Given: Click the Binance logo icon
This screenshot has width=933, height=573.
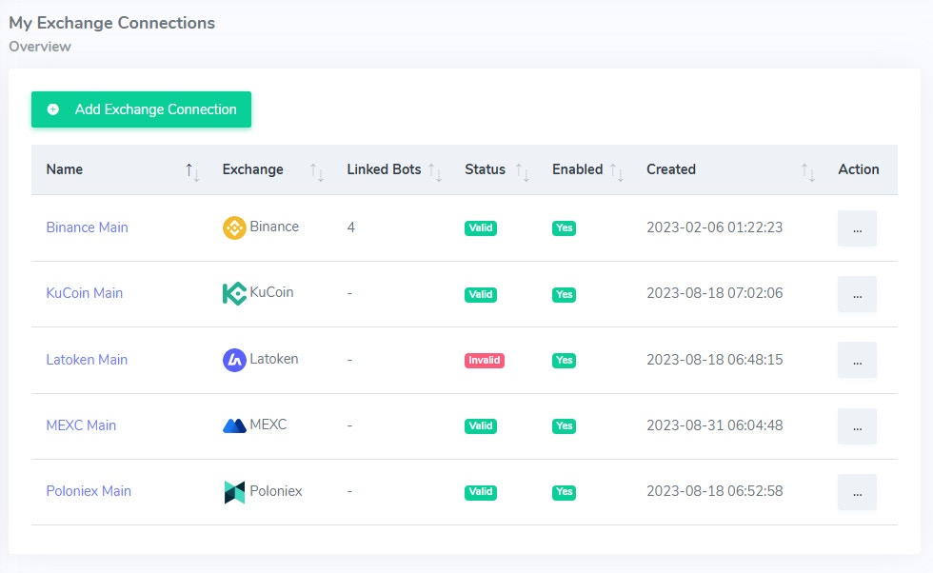Looking at the screenshot, I should pos(234,227).
